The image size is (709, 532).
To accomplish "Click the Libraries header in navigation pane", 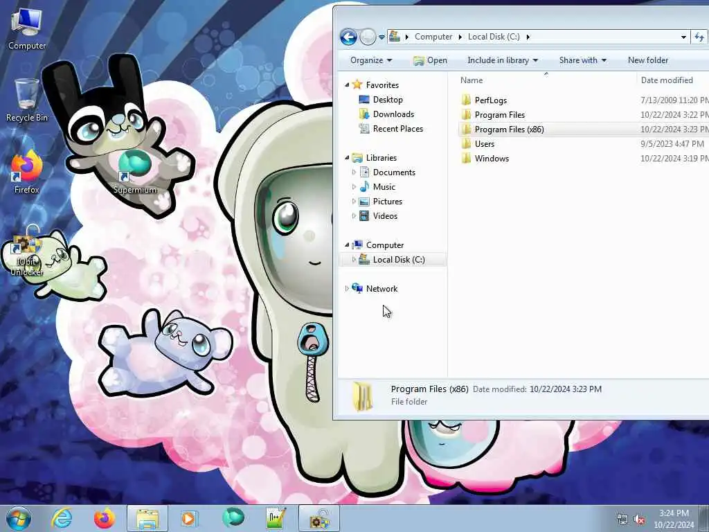I will point(382,158).
